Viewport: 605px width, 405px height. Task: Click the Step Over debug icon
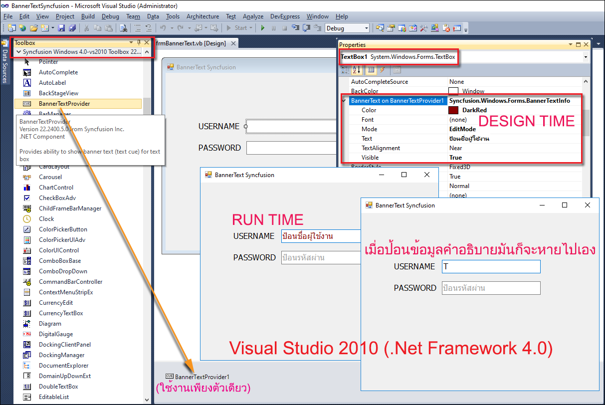pyautogui.click(x=306, y=28)
